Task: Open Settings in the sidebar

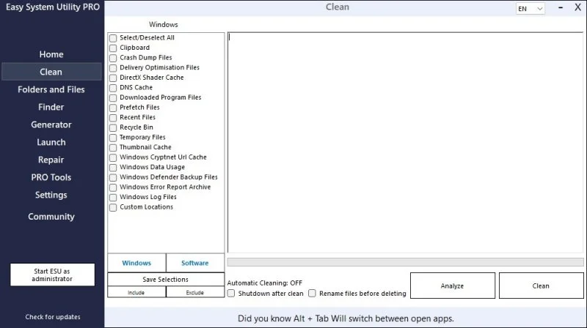Action: click(x=51, y=195)
